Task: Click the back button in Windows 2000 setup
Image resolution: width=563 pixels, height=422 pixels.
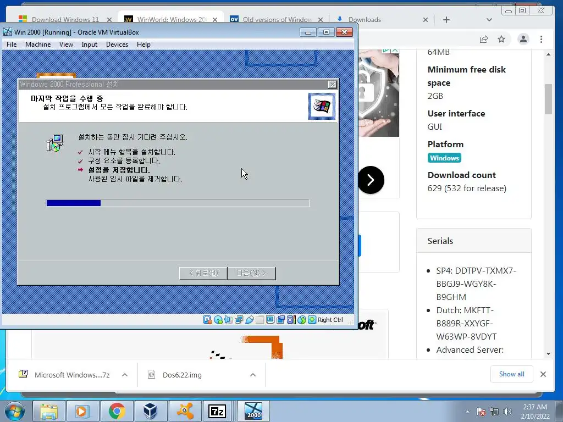Action: 203,273
